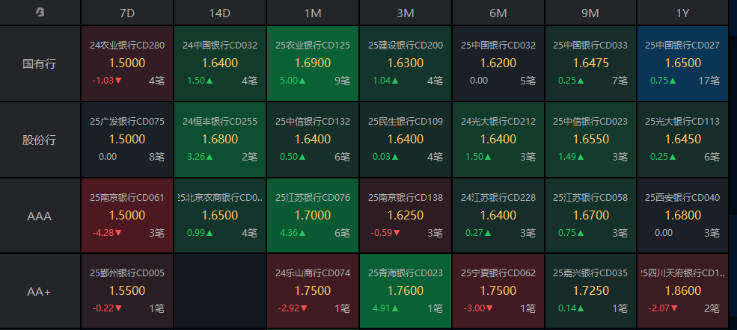This screenshot has width=737, height=330.
Task: Select the 股份行 row label
Action: coord(40,140)
